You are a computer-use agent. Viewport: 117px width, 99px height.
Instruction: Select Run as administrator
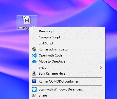(67, 49)
